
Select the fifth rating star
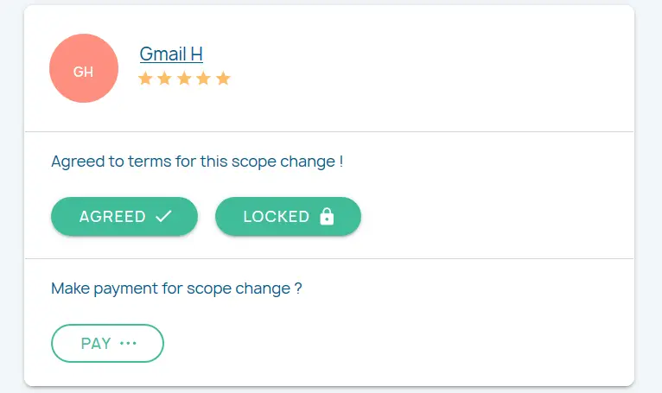(x=223, y=79)
